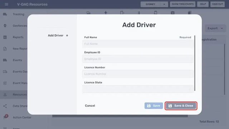This screenshot has width=229, height=129.
Task: Click the SHOW TIMESTAMPS button
Action: coord(182,4)
